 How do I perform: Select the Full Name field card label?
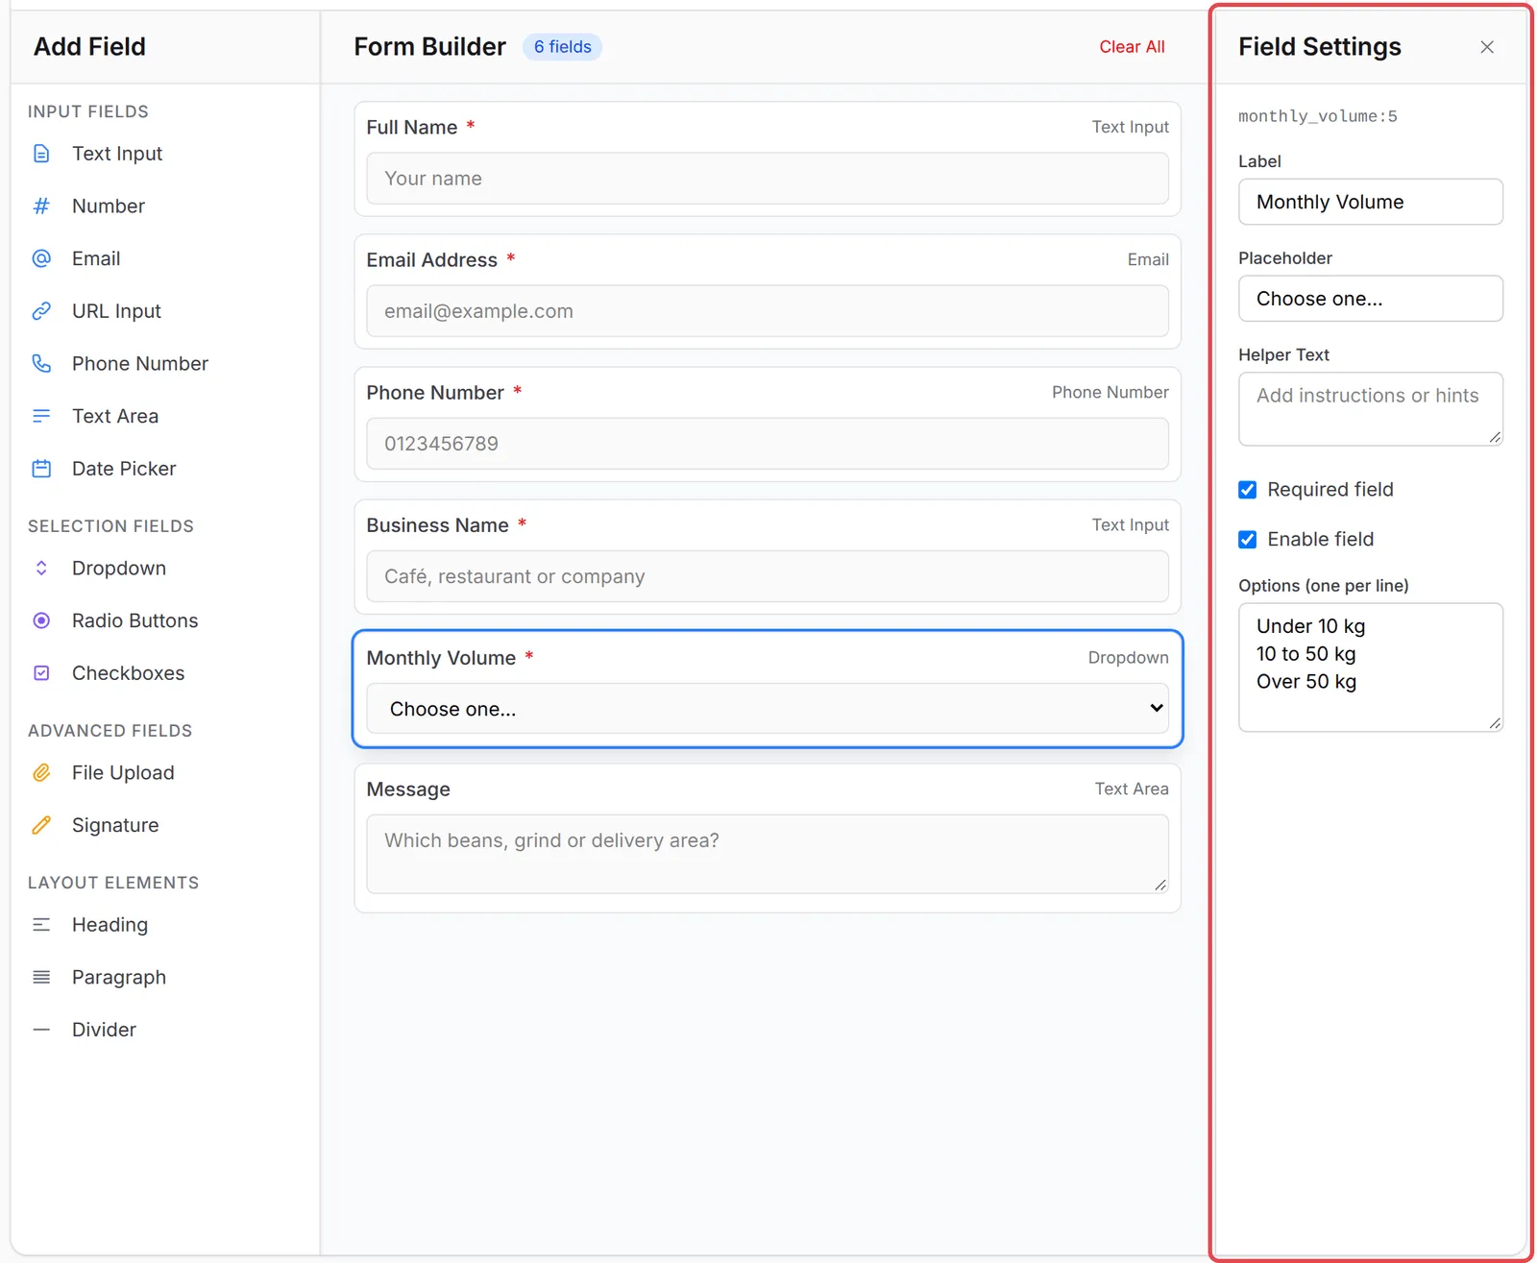[x=412, y=128]
